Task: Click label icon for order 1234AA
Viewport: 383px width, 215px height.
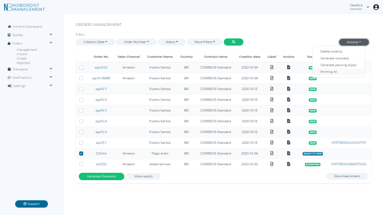Action: point(272,153)
